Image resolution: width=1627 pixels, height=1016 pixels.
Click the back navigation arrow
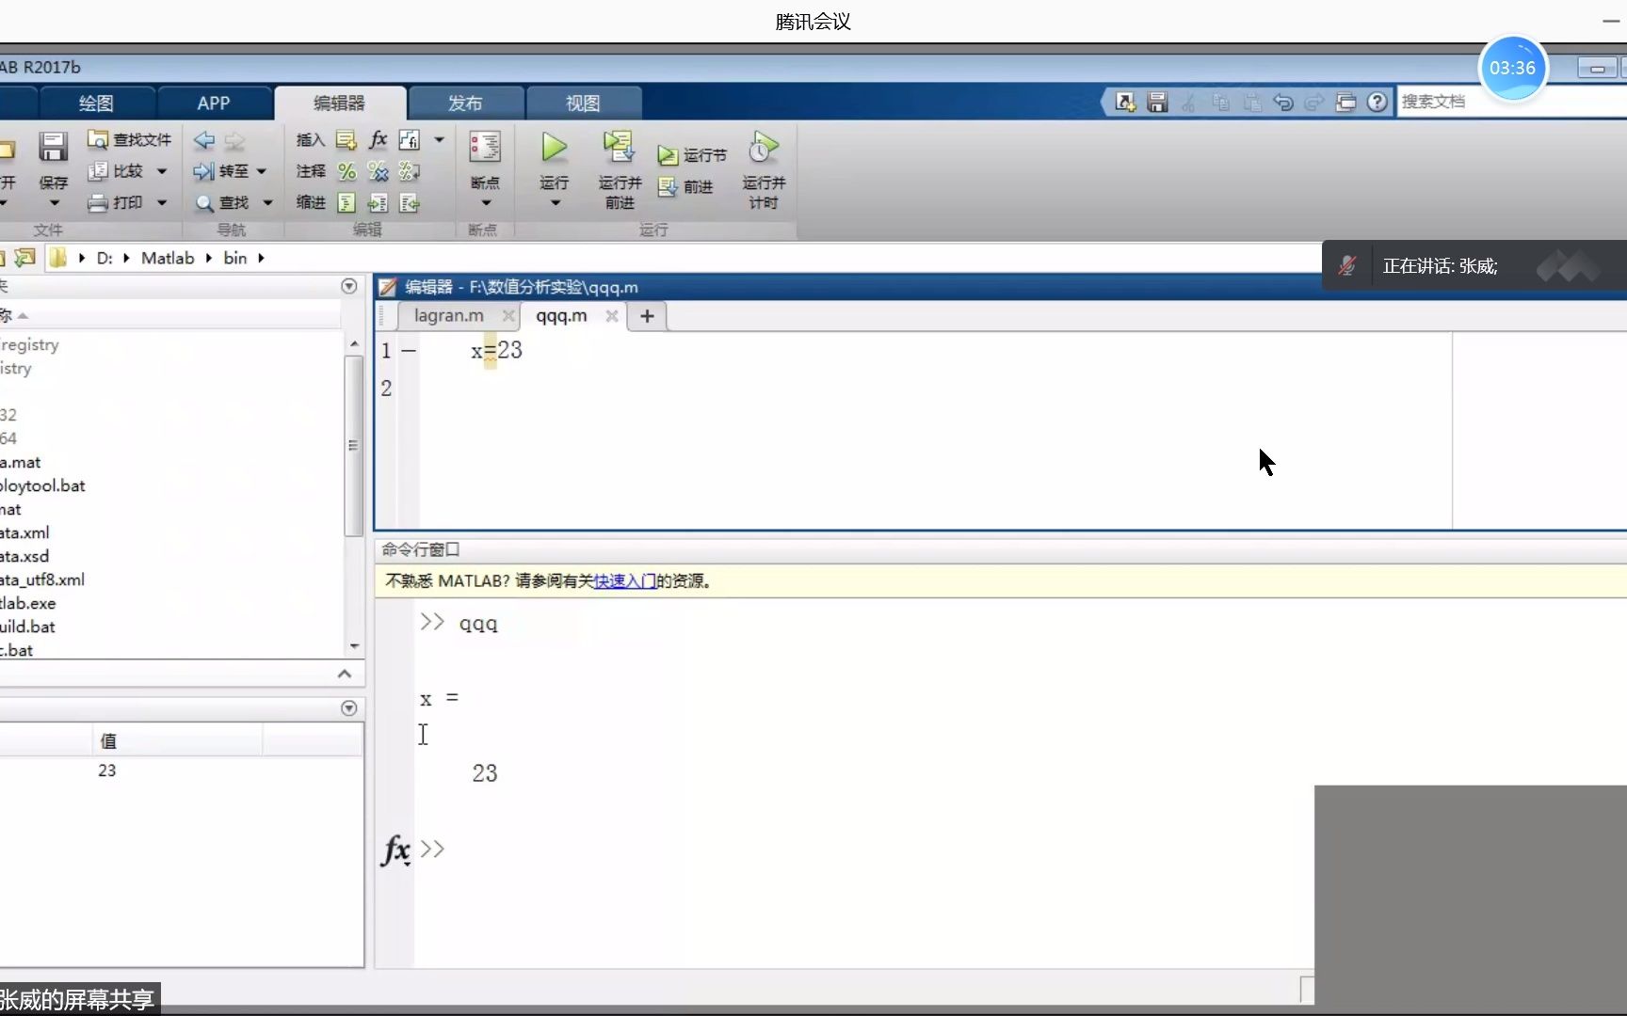click(x=204, y=140)
